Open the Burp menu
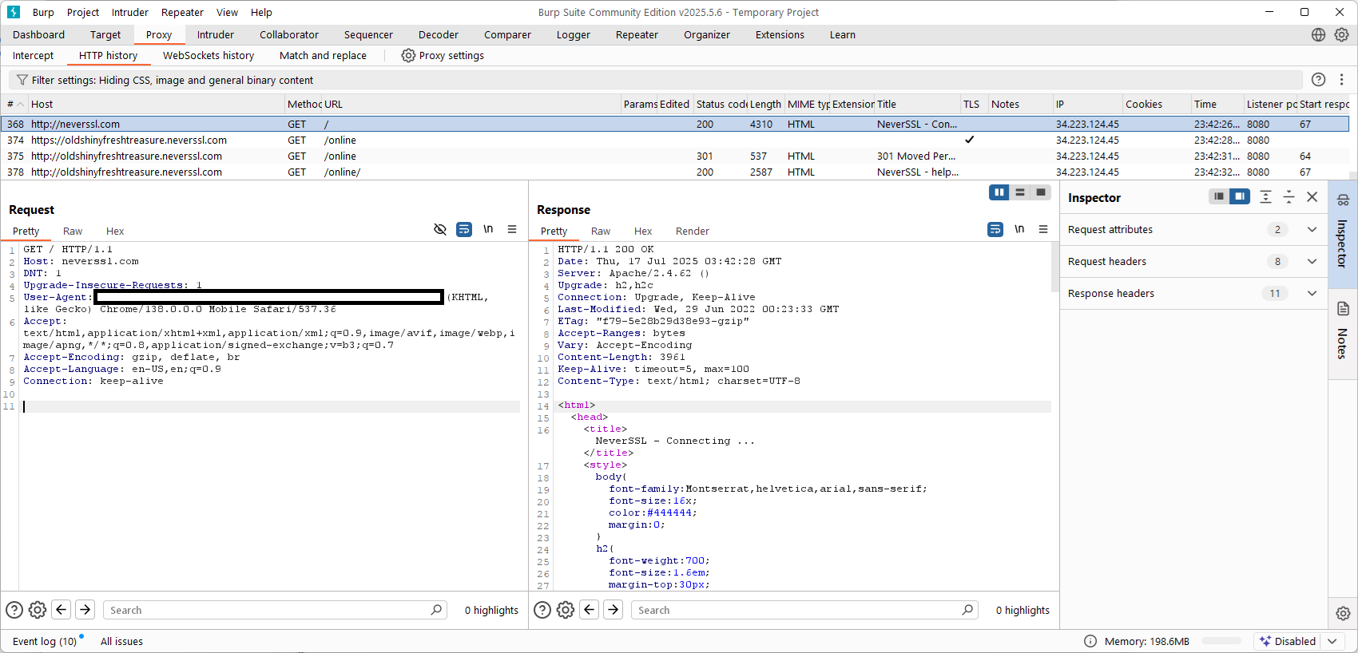The width and height of the screenshot is (1358, 653). click(x=43, y=12)
